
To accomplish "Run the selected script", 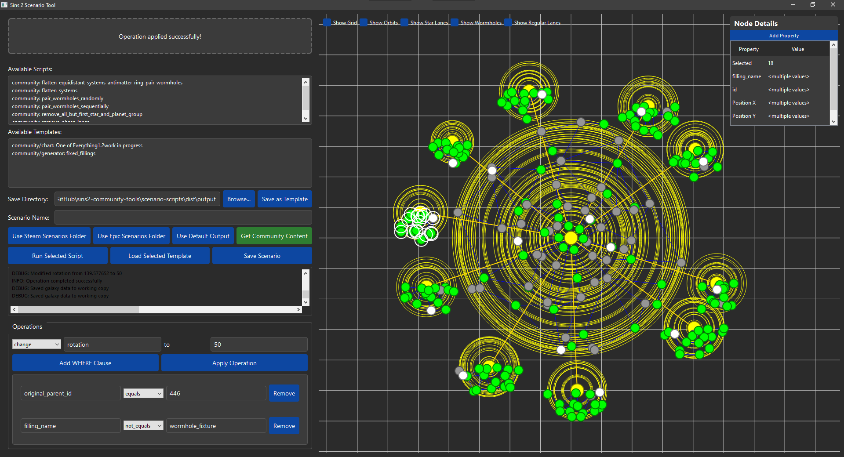I will coord(57,255).
